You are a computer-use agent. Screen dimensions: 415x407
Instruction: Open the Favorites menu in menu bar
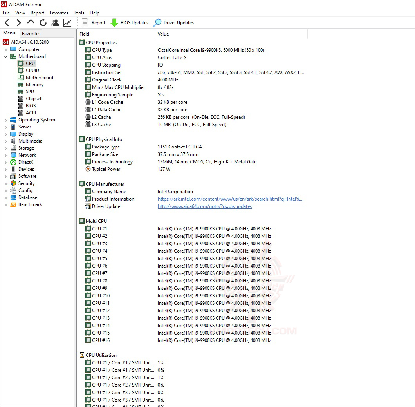pyautogui.click(x=59, y=13)
